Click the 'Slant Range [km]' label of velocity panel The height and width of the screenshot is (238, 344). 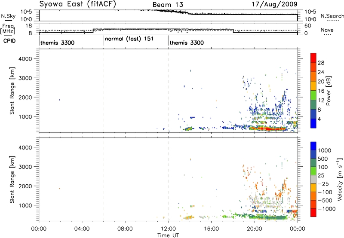pyautogui.click(x=12, y=180)
